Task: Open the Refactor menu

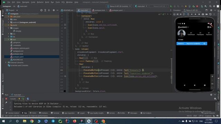Action: point(40,2)
